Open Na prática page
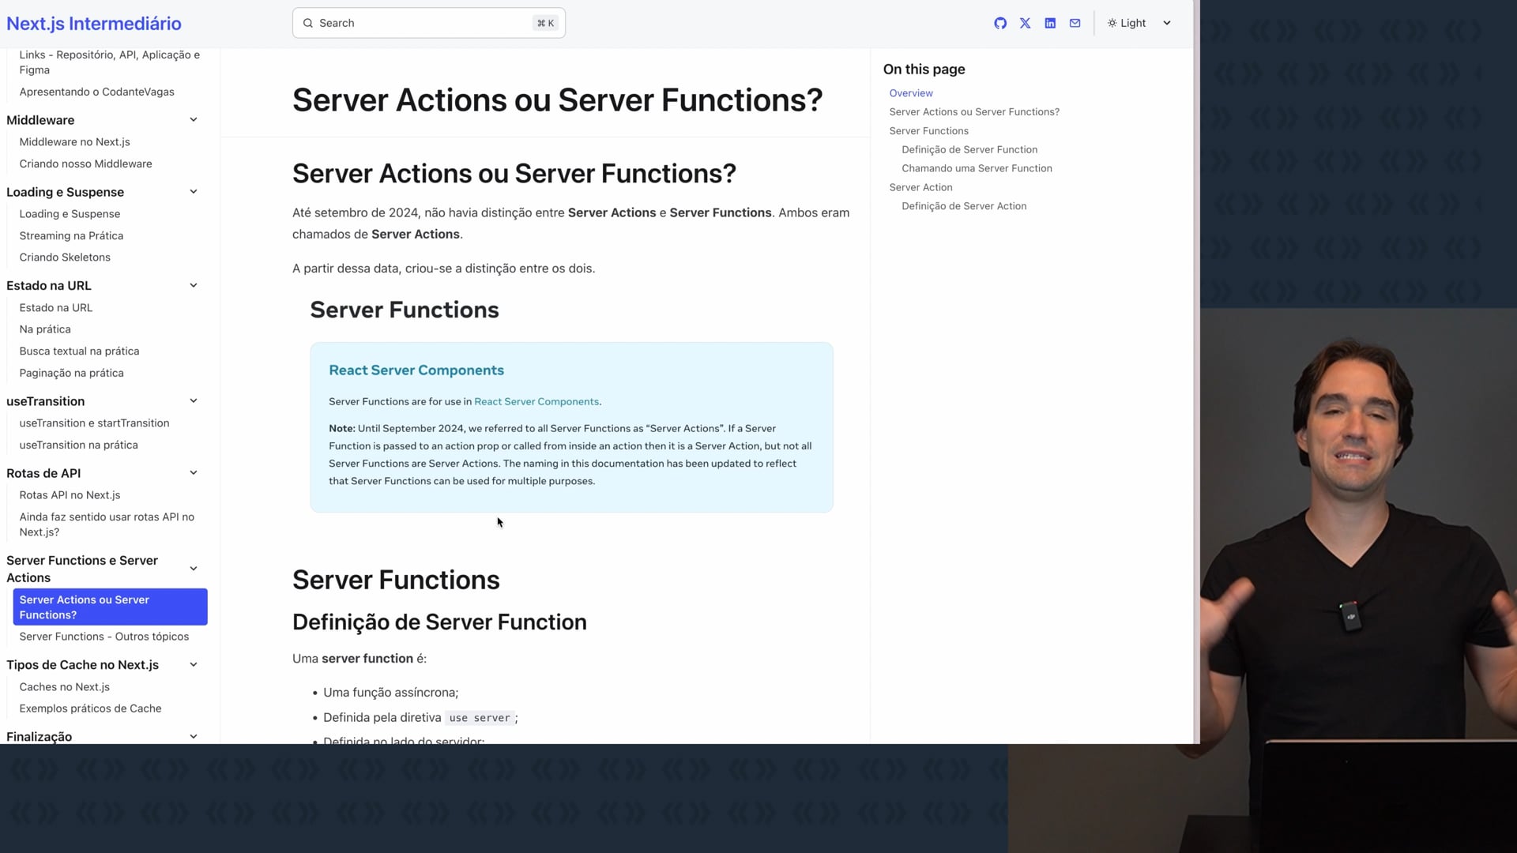 [45, 329]
